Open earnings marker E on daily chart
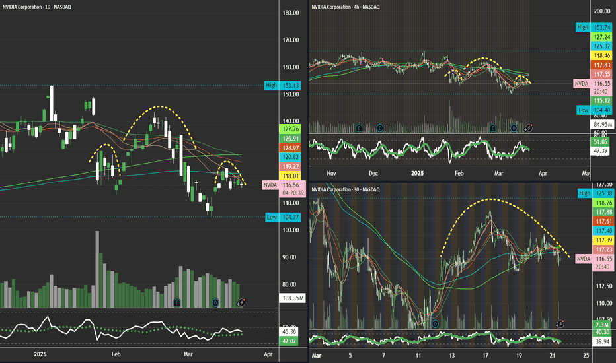Viewport: 616px width, 363px height. tap(177, 302)
